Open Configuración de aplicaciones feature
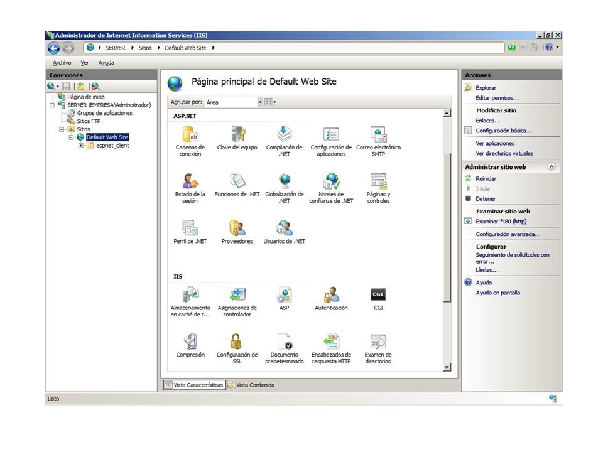The image size is (603, 452). pyautogui.click(x=331, y=141)
